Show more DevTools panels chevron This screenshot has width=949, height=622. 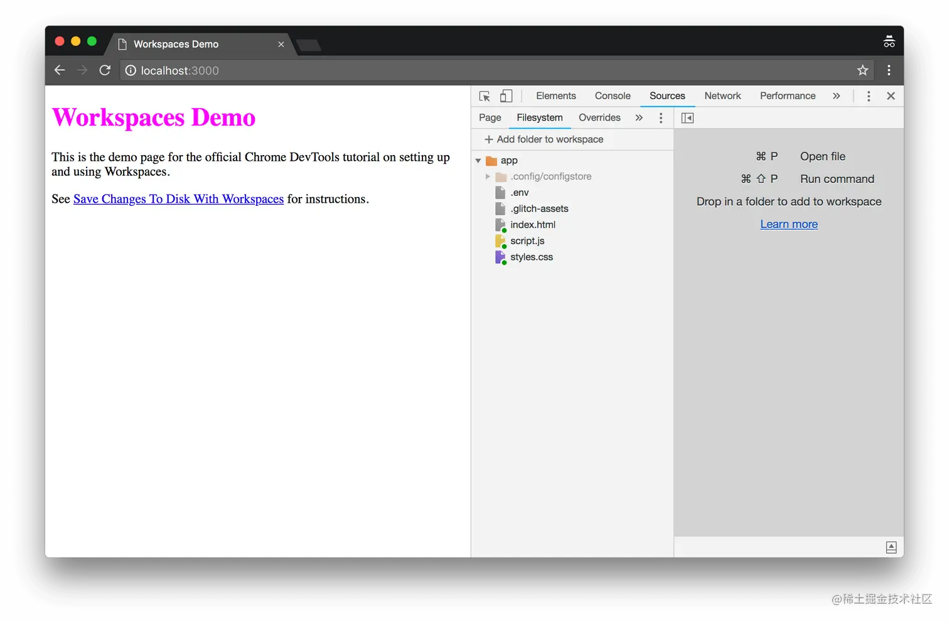pos(836,96)
